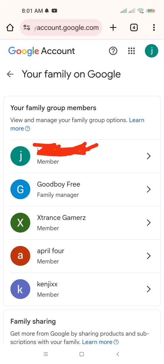Open the Google Account help icon
The width and height of the screenshot is (164, 364).
tap(113, 51)
